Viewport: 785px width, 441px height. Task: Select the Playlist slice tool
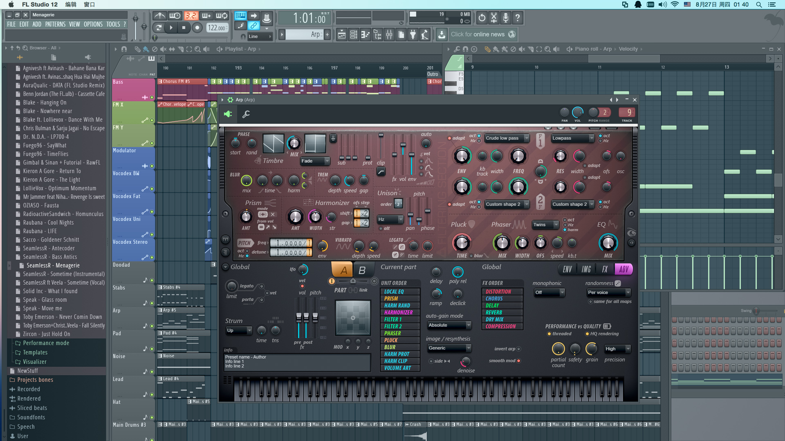click(x=180, y=49)
